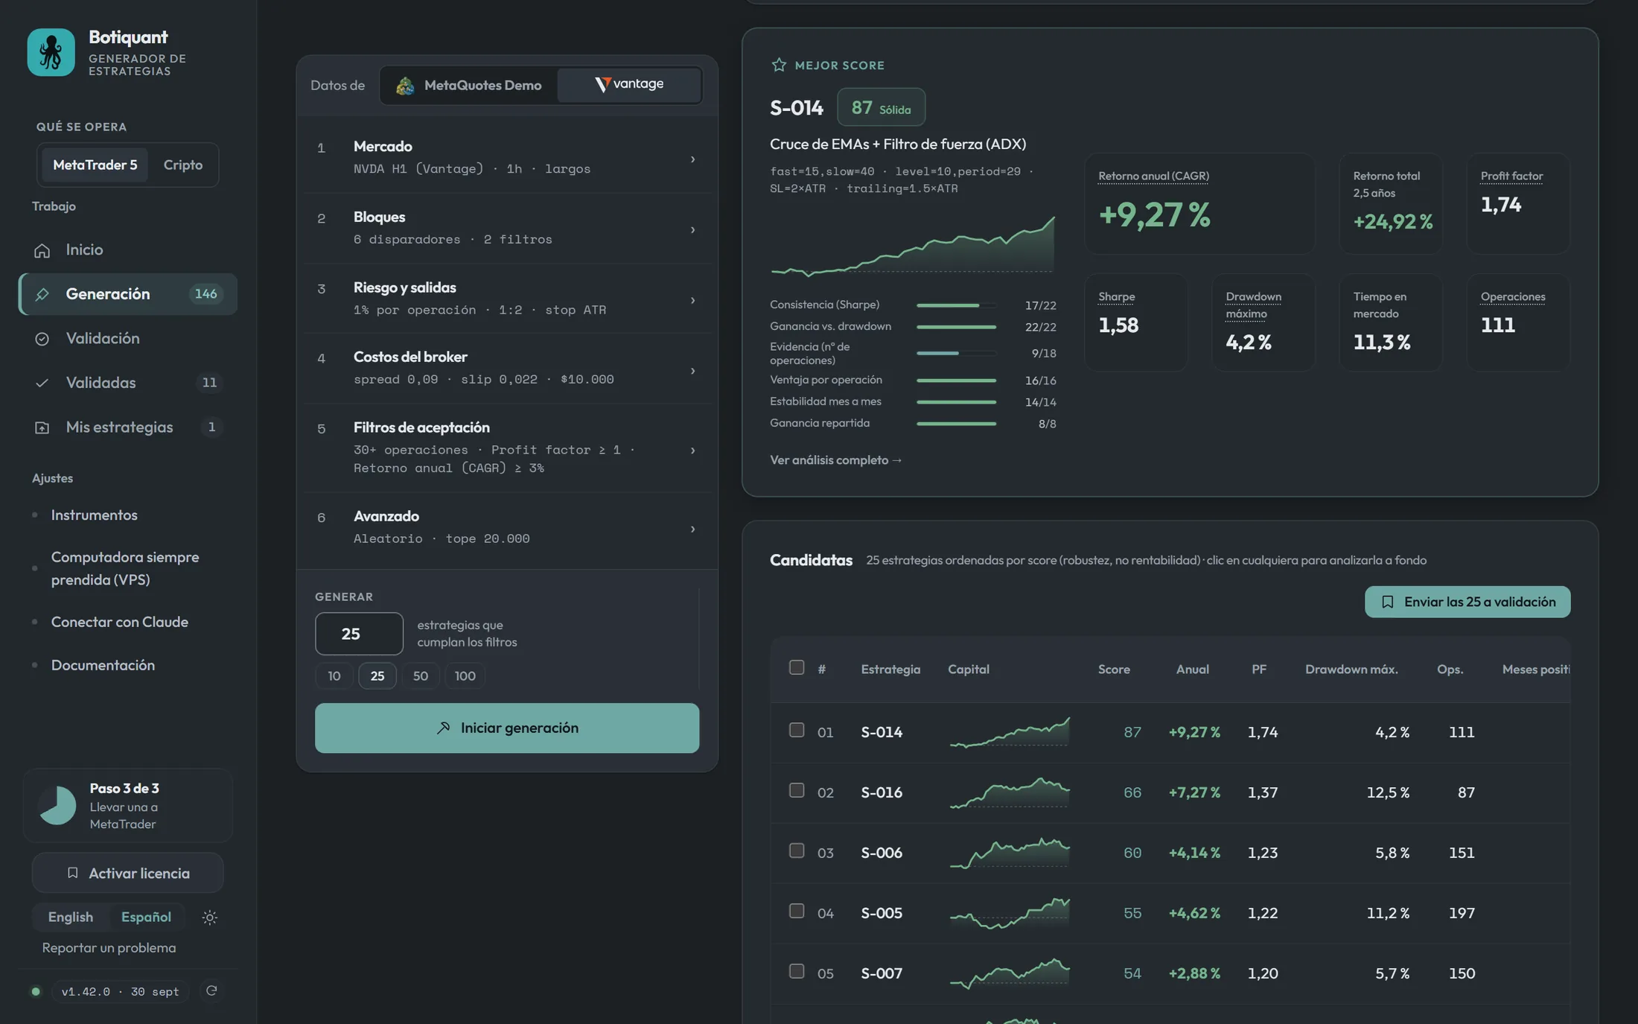Click the refresh icon beside version v1.42.0
This screenshot has width=1638, height=1024.
(211, 990)
